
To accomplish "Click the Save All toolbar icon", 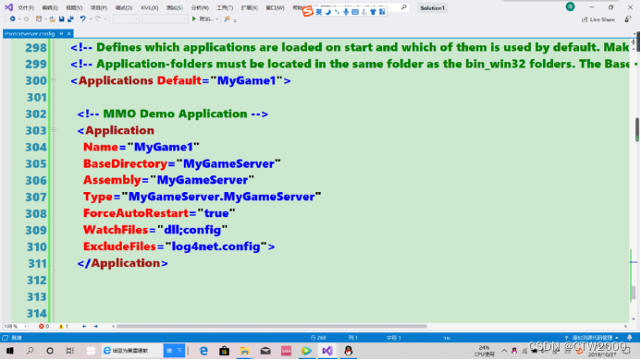I will tap(70, 18).
